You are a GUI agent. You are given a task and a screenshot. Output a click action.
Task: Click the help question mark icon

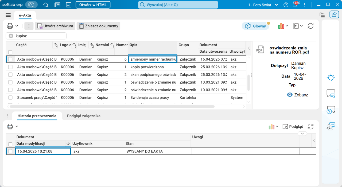pyautogui.click(x=286, y=5)
